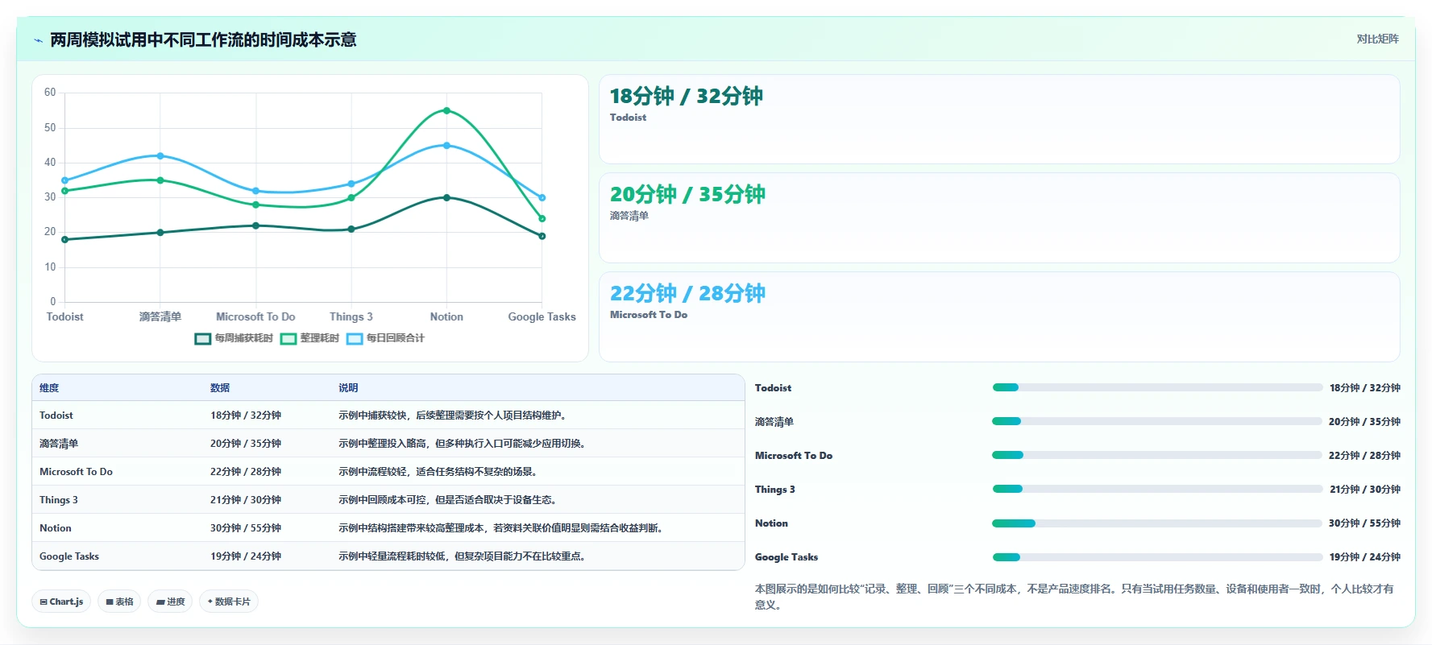The width and height of the screenshot is (1432, 645).
Task: Open the Todoist 18分钟 / 32分钟 card
Action: click(x=999, y=119)
